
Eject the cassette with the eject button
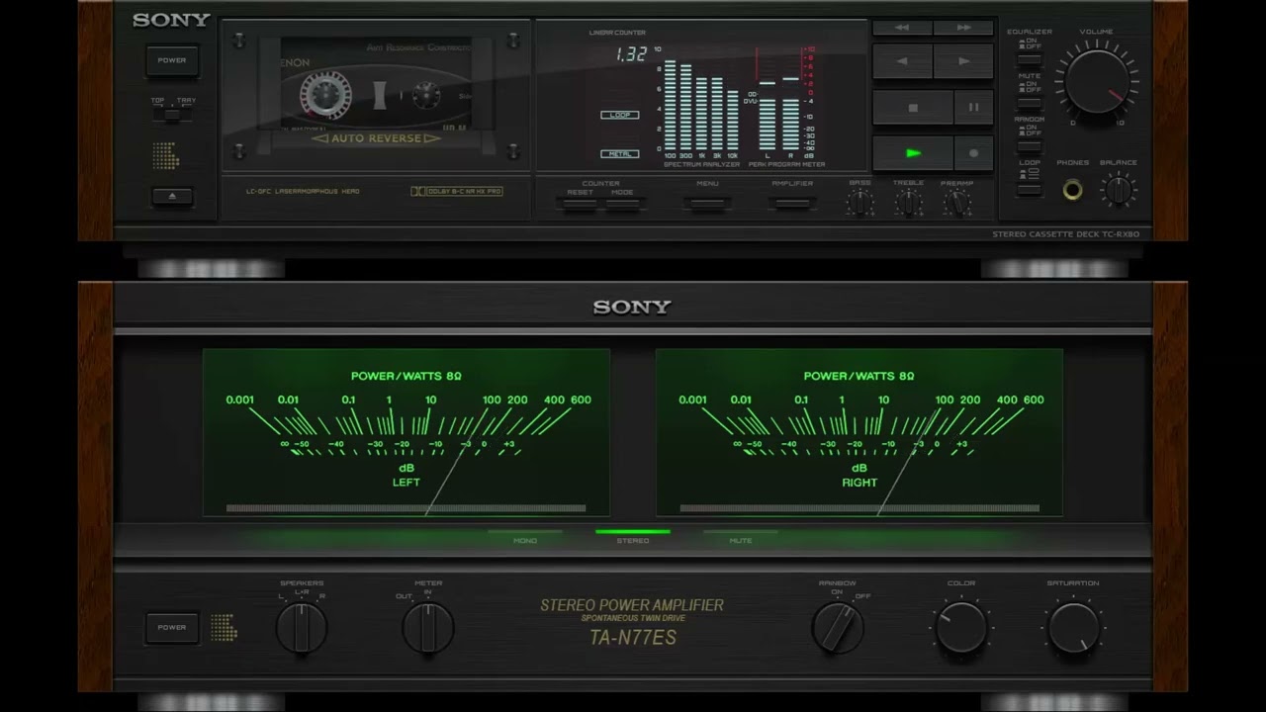tap(172, 196)
